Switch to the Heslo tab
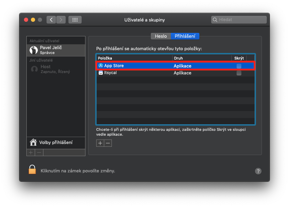289x207 pixels. click(x=160, y=36)
